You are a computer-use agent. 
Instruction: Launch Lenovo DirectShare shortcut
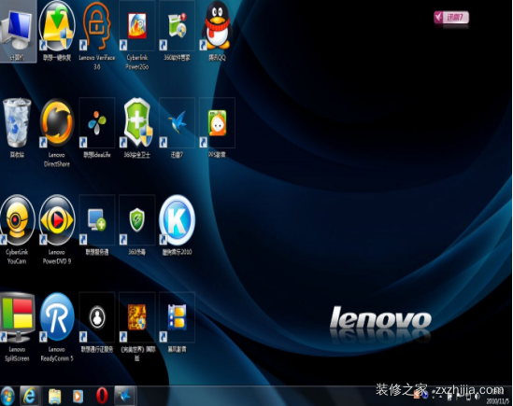coord(57,133)
